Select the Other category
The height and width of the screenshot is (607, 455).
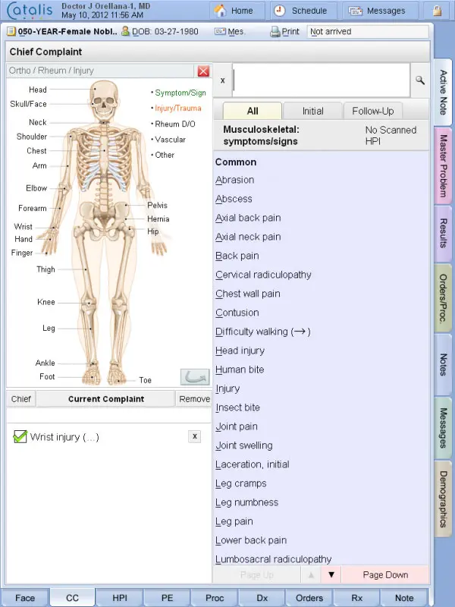165,155
